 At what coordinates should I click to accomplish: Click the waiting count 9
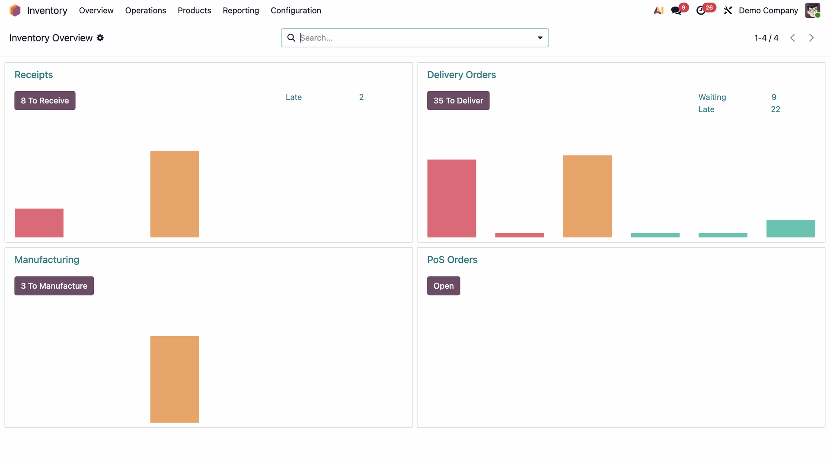pos(774,97)
